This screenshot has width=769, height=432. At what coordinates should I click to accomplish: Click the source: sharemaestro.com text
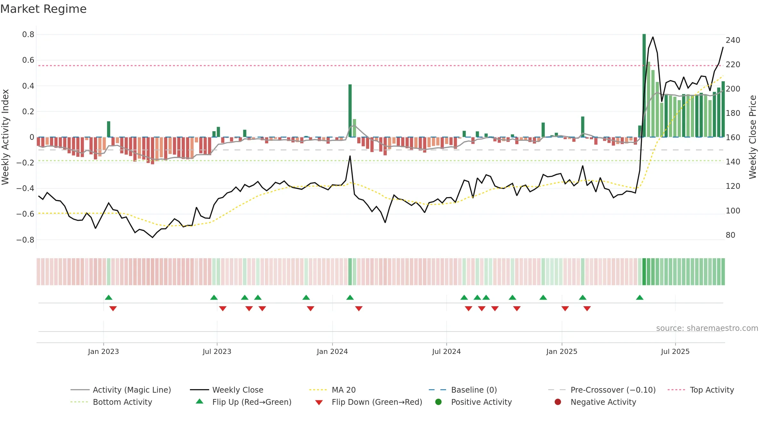pos(707,328)
